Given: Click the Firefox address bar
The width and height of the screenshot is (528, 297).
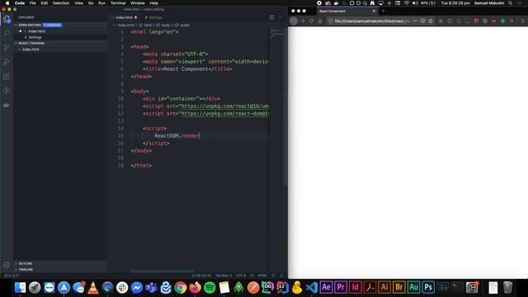Looking at the screenshot, I should click(372, 21).
